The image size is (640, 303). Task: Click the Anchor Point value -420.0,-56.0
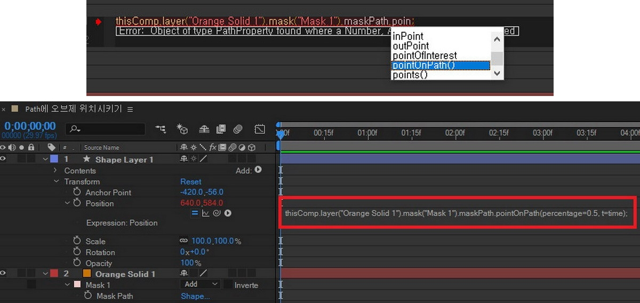pos(202,192)
